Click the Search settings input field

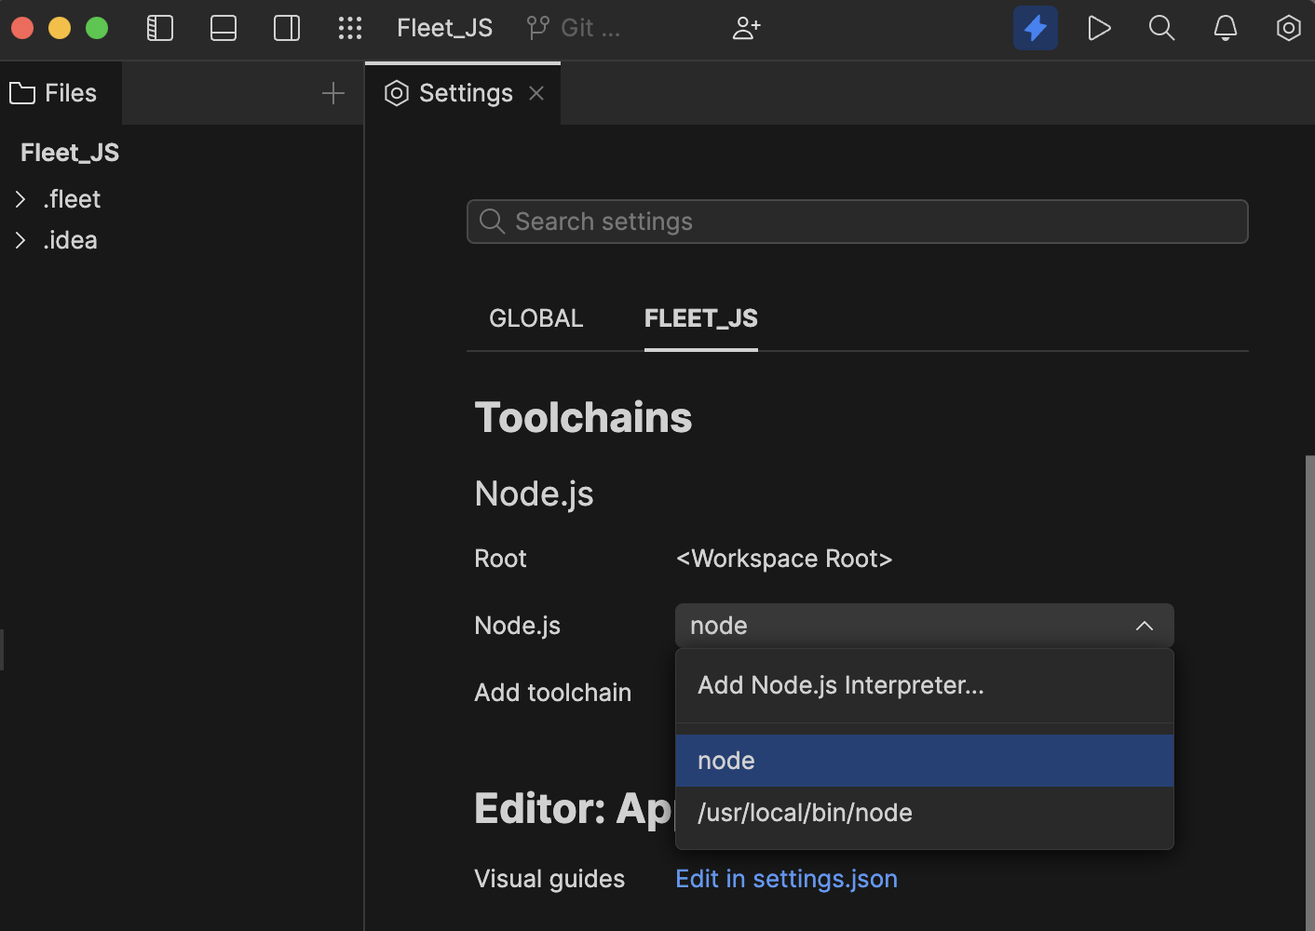pos(857,222)
